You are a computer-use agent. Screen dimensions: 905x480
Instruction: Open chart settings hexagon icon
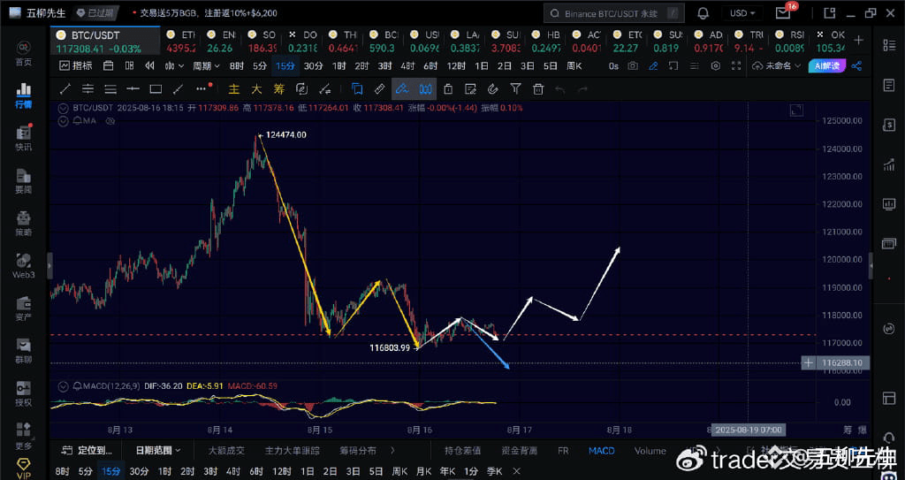click(x=716, y=65)
